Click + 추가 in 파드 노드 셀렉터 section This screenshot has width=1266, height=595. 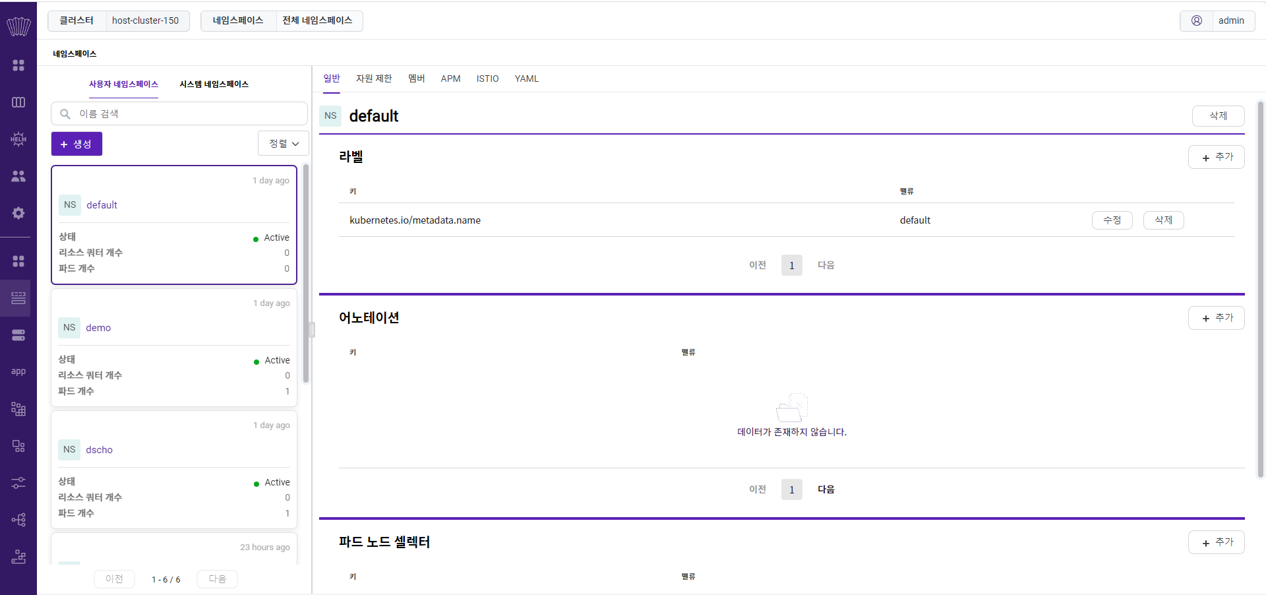[1216, 542]
